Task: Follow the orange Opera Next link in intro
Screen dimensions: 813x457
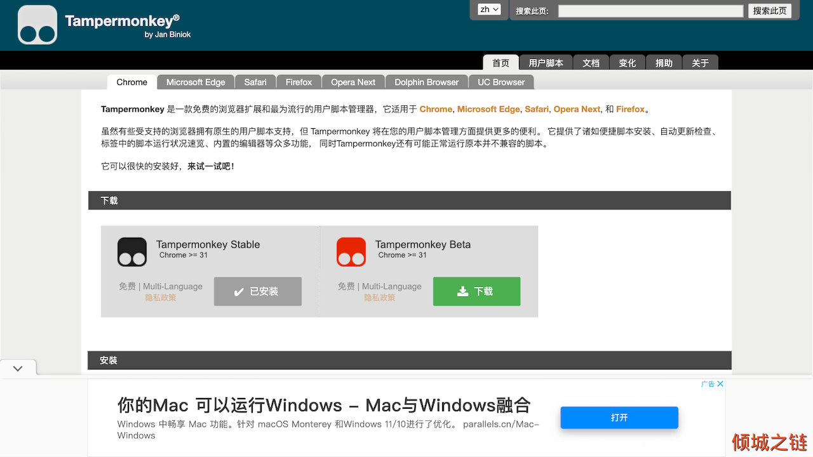Action: 577,109
